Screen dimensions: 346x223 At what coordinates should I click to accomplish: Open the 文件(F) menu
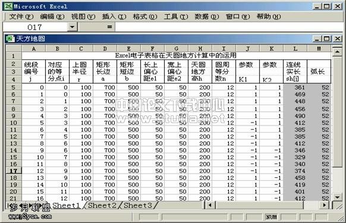click(x=21, y=17)
